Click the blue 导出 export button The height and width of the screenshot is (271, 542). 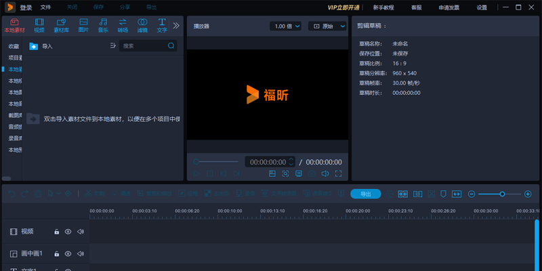tap(366, 194)
